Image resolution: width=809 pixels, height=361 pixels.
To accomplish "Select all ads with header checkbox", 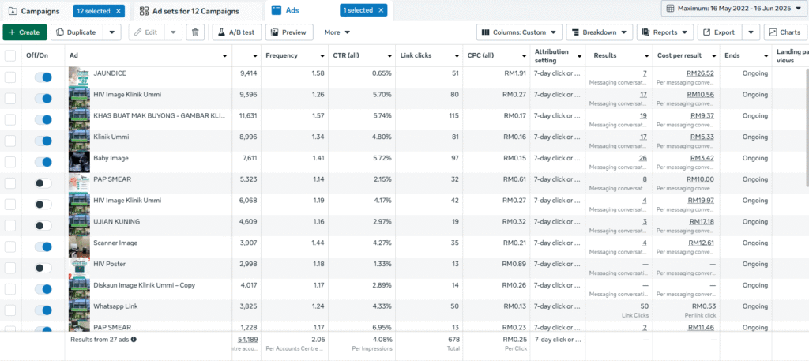I will pyautogui.click(x=10, y=55).
